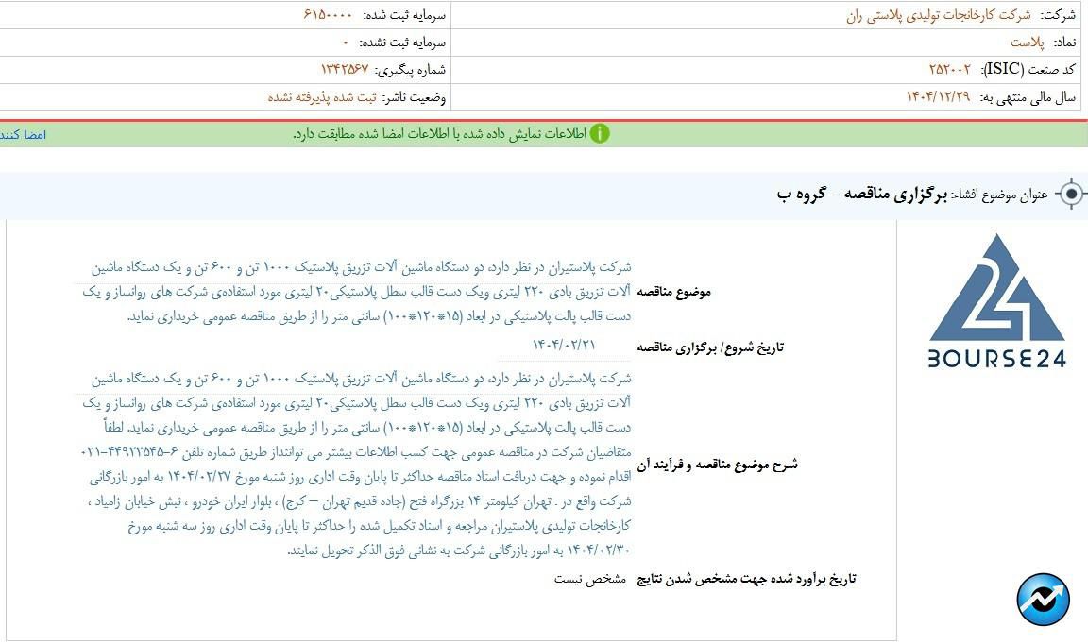
Task: Click the Bourse24 triangular logo
Action: (x=997, y=287)
